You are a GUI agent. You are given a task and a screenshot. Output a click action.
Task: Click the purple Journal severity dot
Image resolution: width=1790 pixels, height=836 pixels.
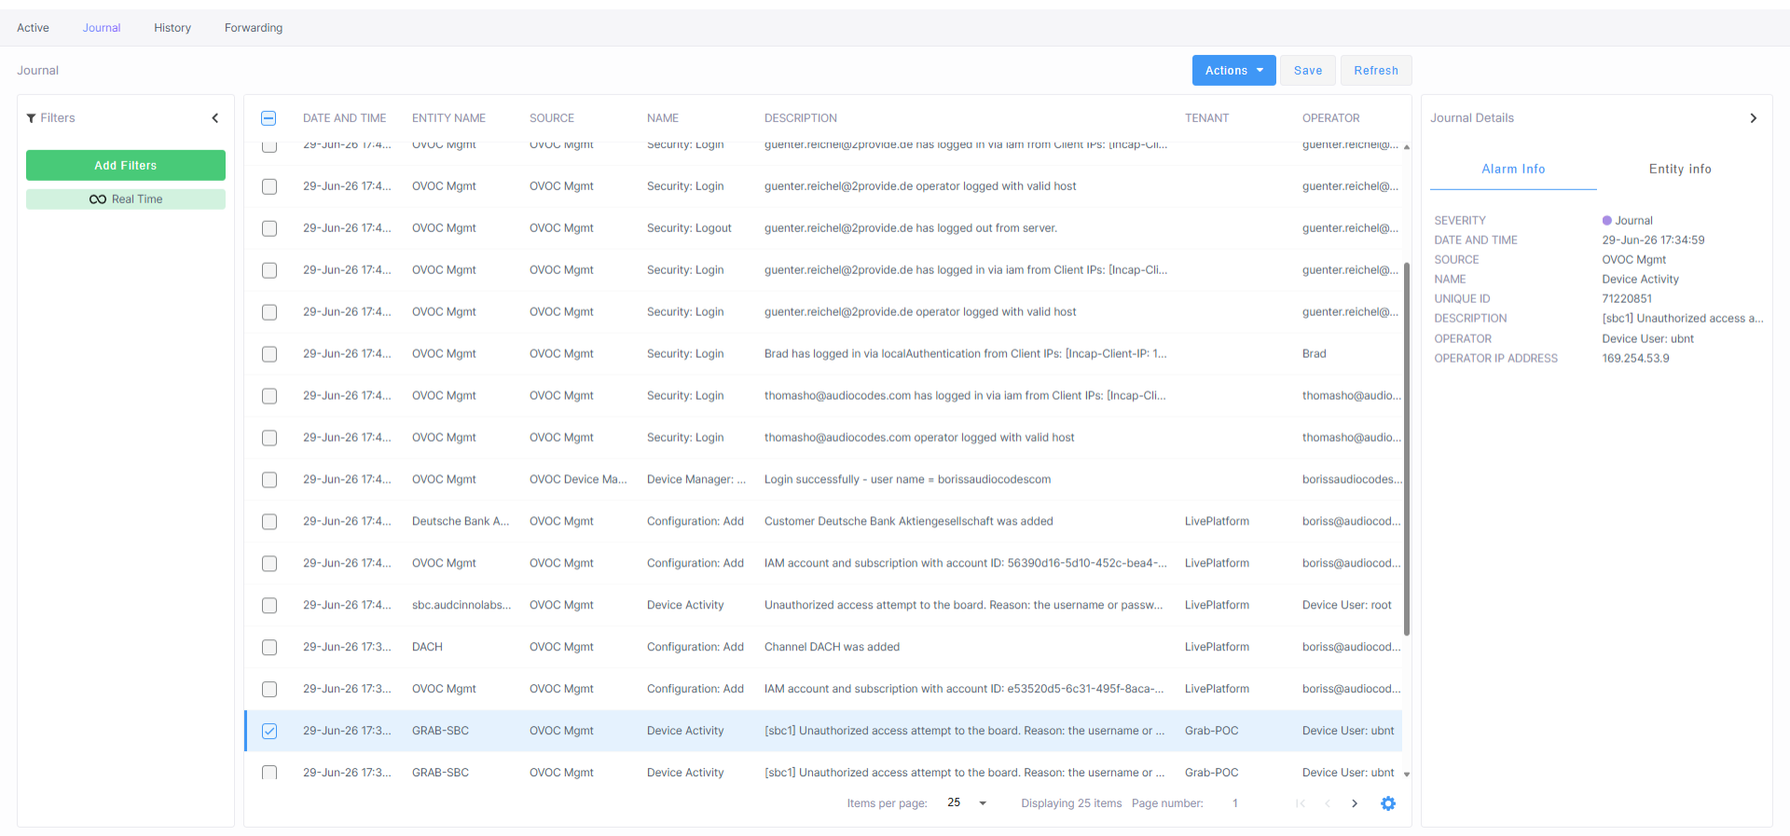[1607, 221]
